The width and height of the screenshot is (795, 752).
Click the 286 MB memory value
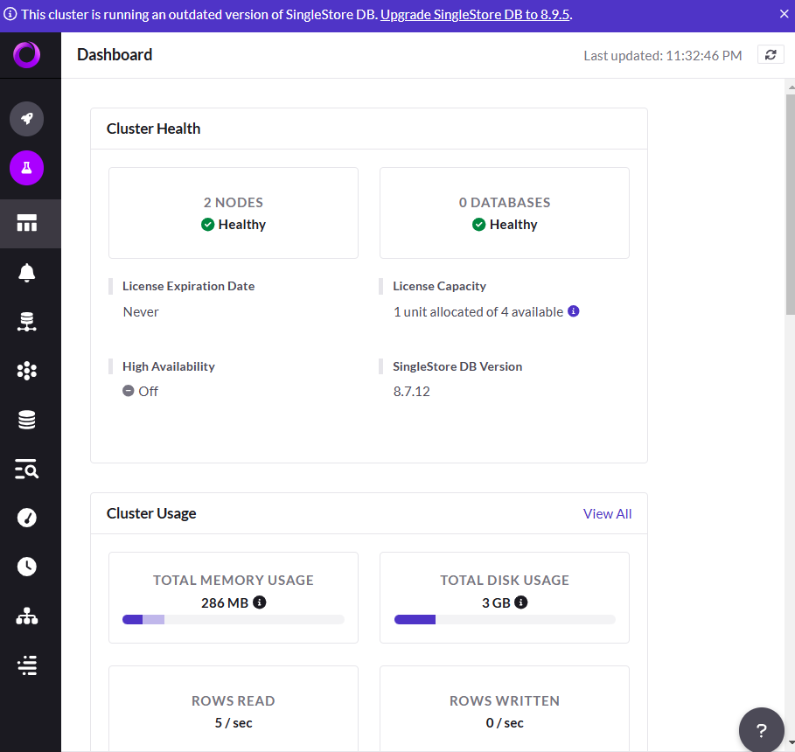tap(225, 602)
